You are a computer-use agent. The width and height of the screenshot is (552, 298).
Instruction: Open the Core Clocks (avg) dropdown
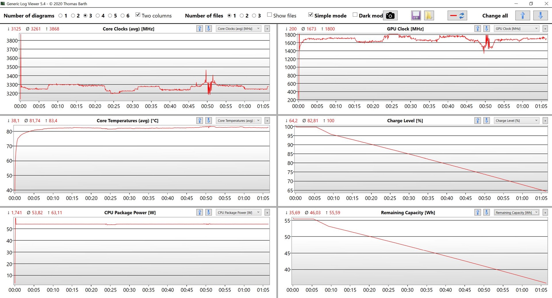click(x=238, y=29)
